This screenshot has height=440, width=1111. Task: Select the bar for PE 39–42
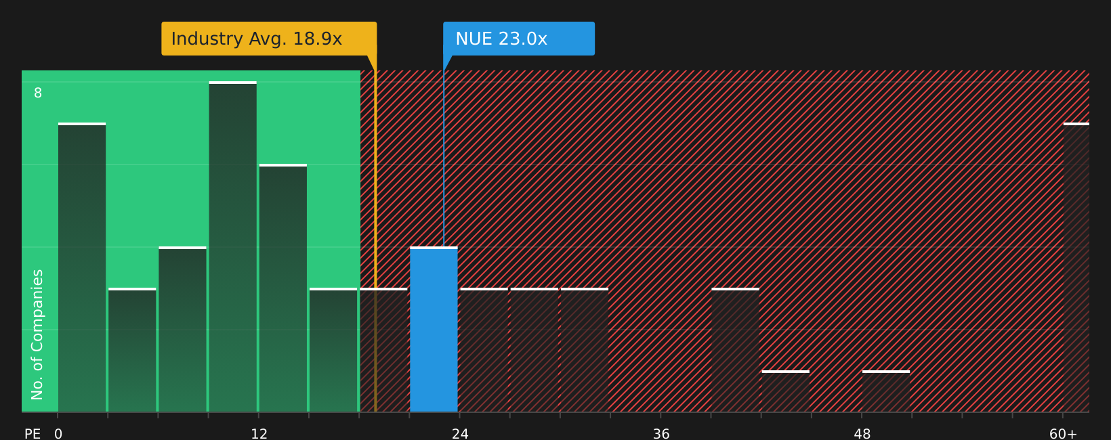735,350
